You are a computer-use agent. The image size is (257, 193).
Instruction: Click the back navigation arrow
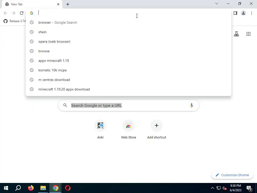coord(6,13)
